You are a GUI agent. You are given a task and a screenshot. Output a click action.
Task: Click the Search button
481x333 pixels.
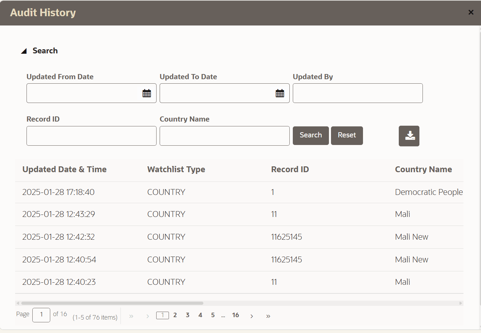(311, 136)
